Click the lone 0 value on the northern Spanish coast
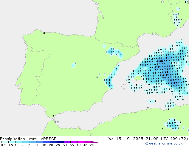 (x=44, y=33)
